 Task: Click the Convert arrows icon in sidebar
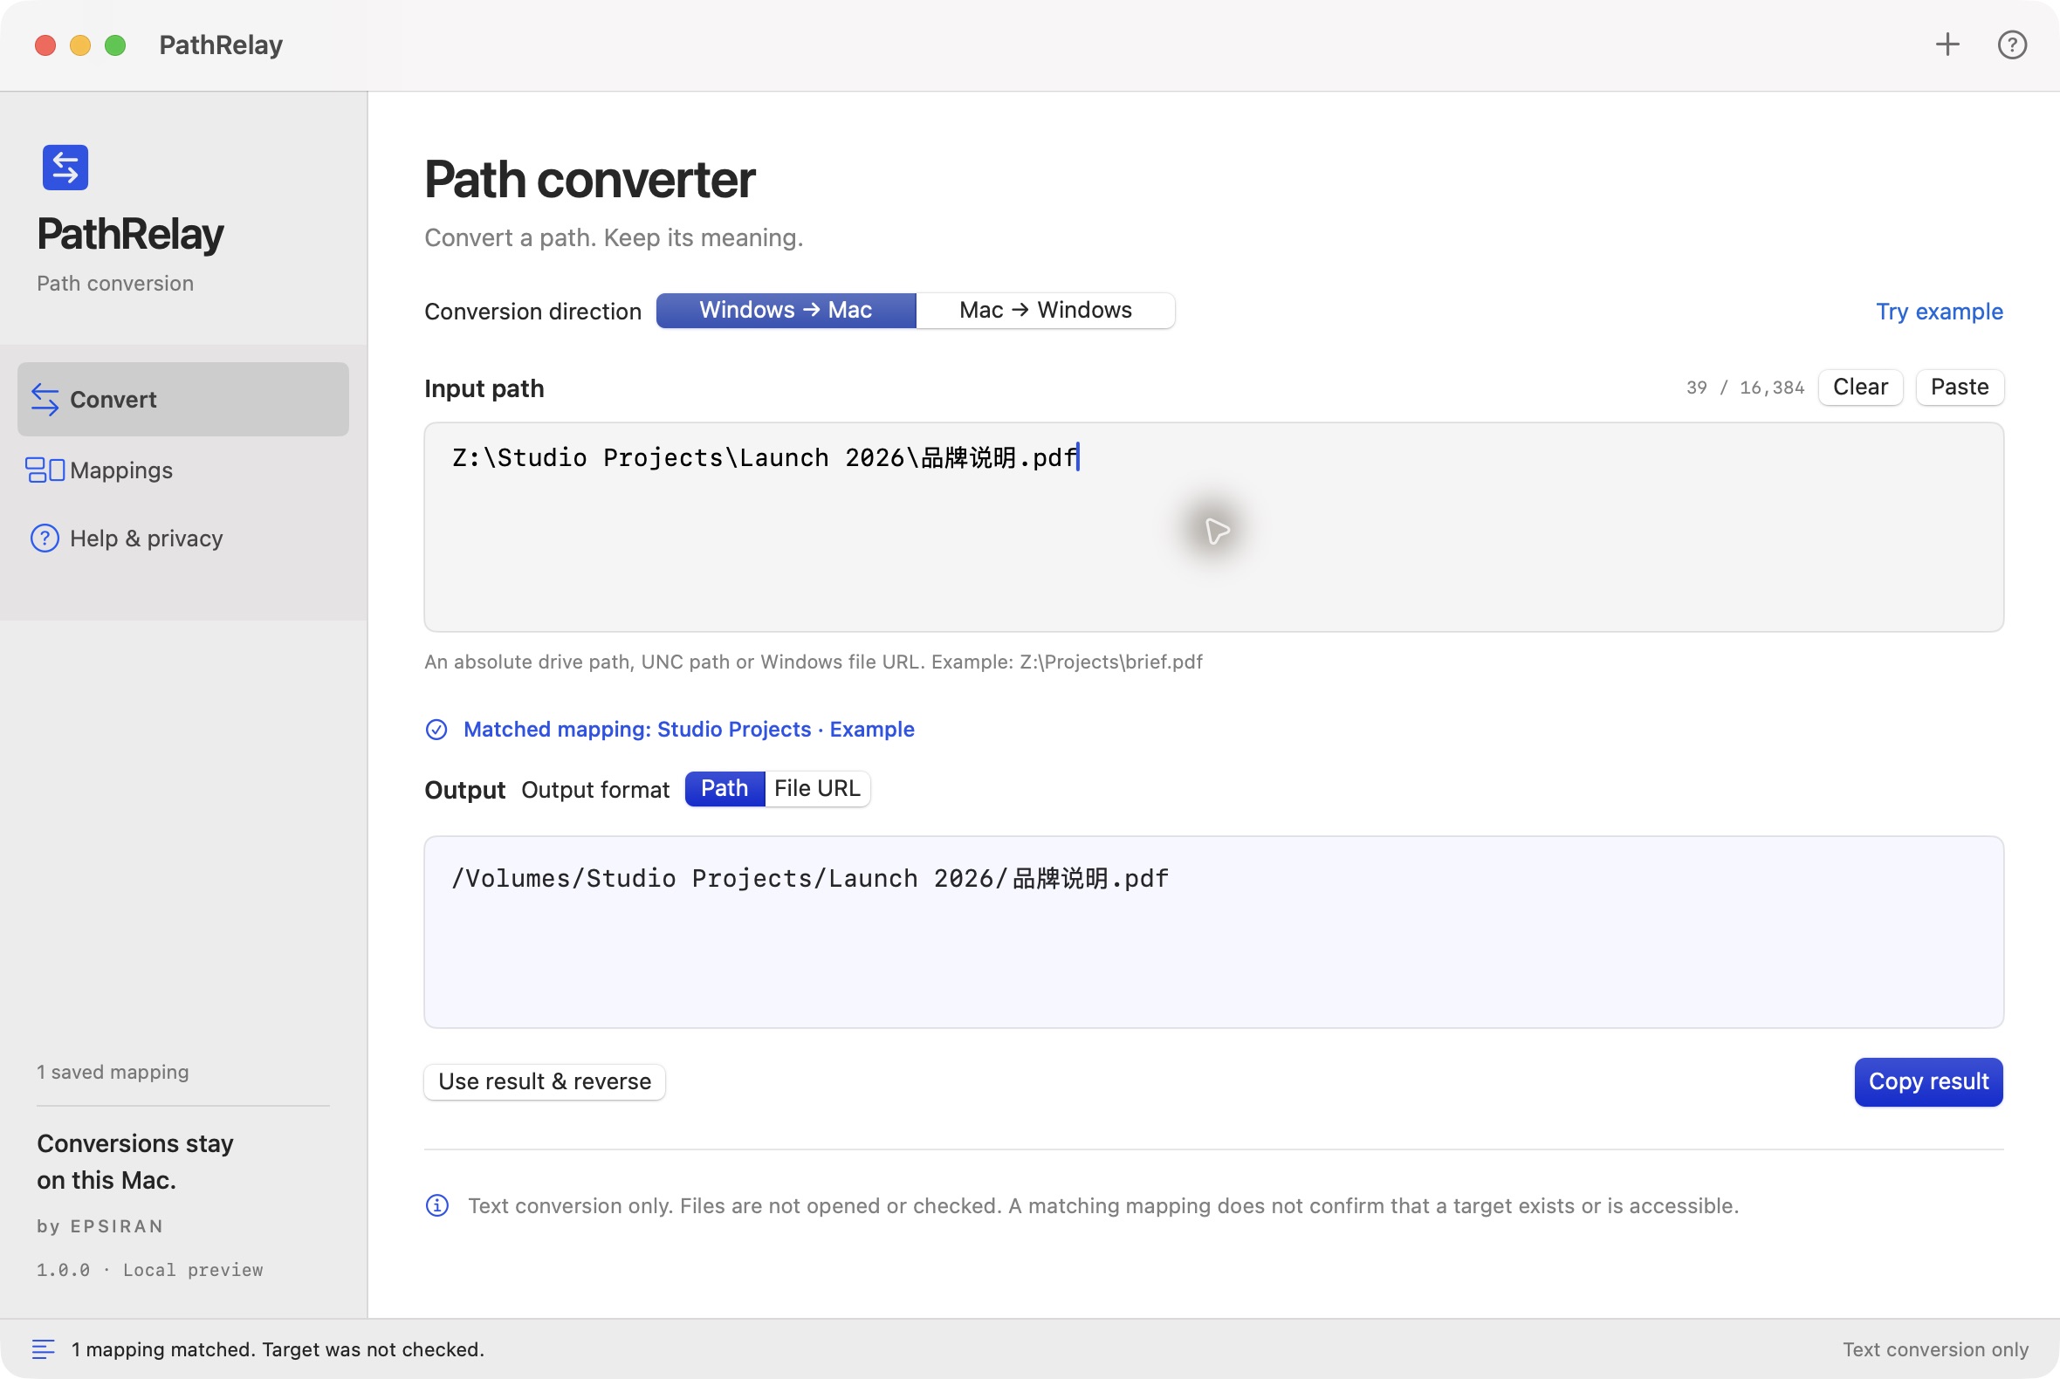(45, 399)
